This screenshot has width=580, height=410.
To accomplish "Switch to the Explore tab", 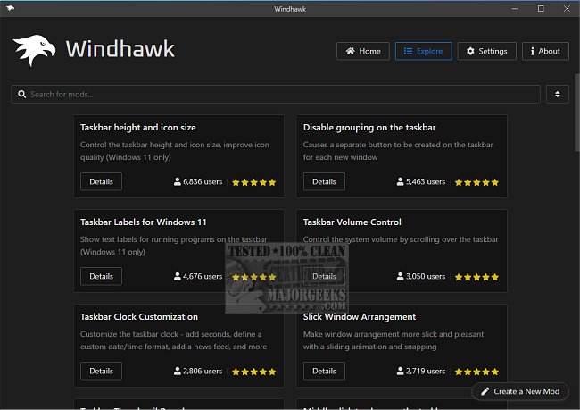I will [423, 52].
